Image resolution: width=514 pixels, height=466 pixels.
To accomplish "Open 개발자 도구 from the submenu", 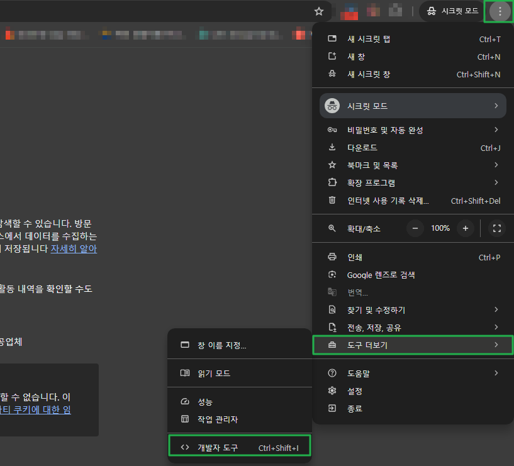I will [239, 445].
